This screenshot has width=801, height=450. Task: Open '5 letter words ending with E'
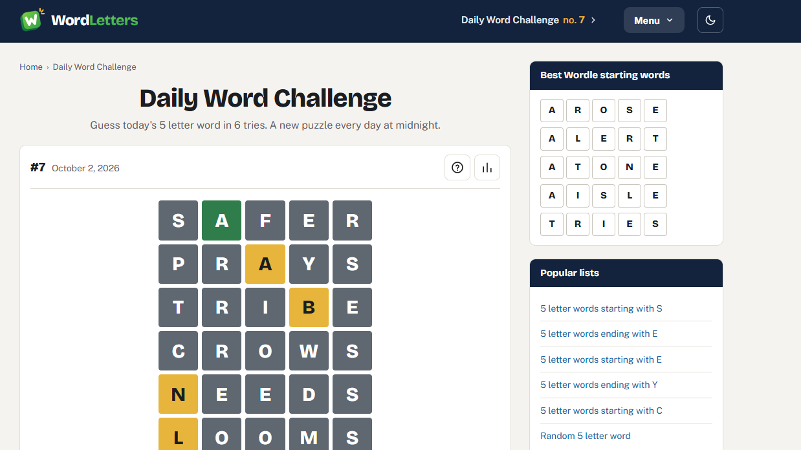coord(599,334)
